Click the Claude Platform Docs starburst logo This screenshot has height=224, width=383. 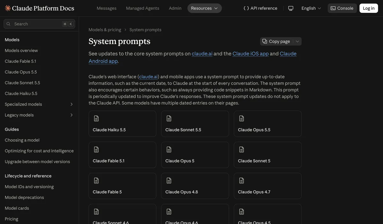coord(8,8)
